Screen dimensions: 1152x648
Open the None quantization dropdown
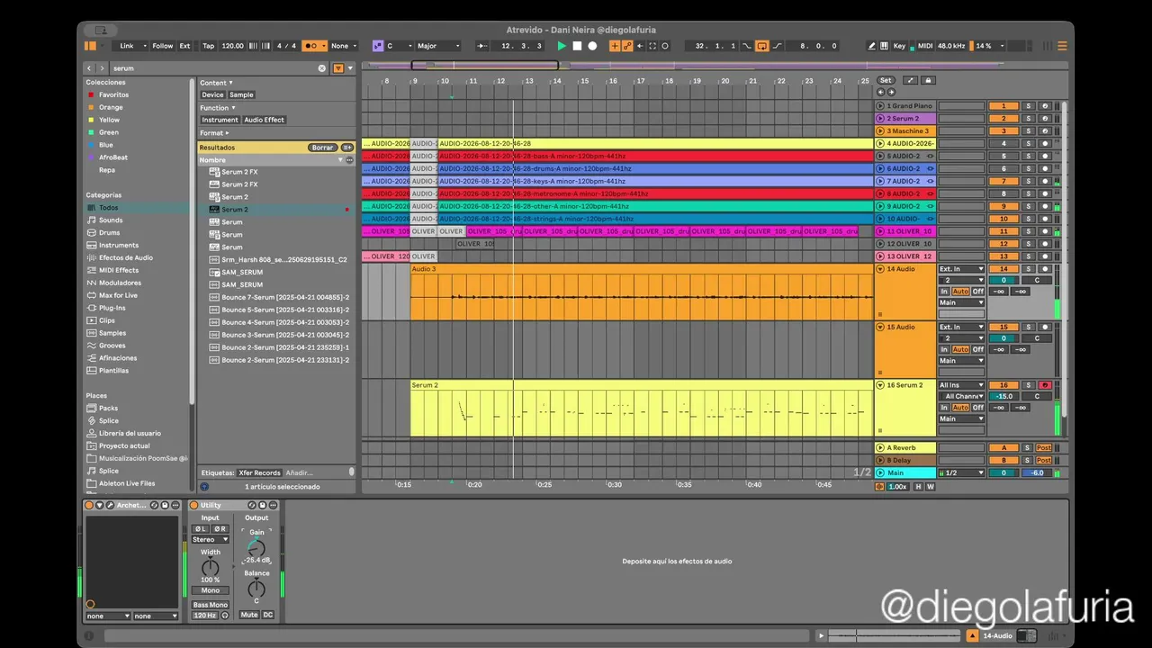[x=344, y=46]
